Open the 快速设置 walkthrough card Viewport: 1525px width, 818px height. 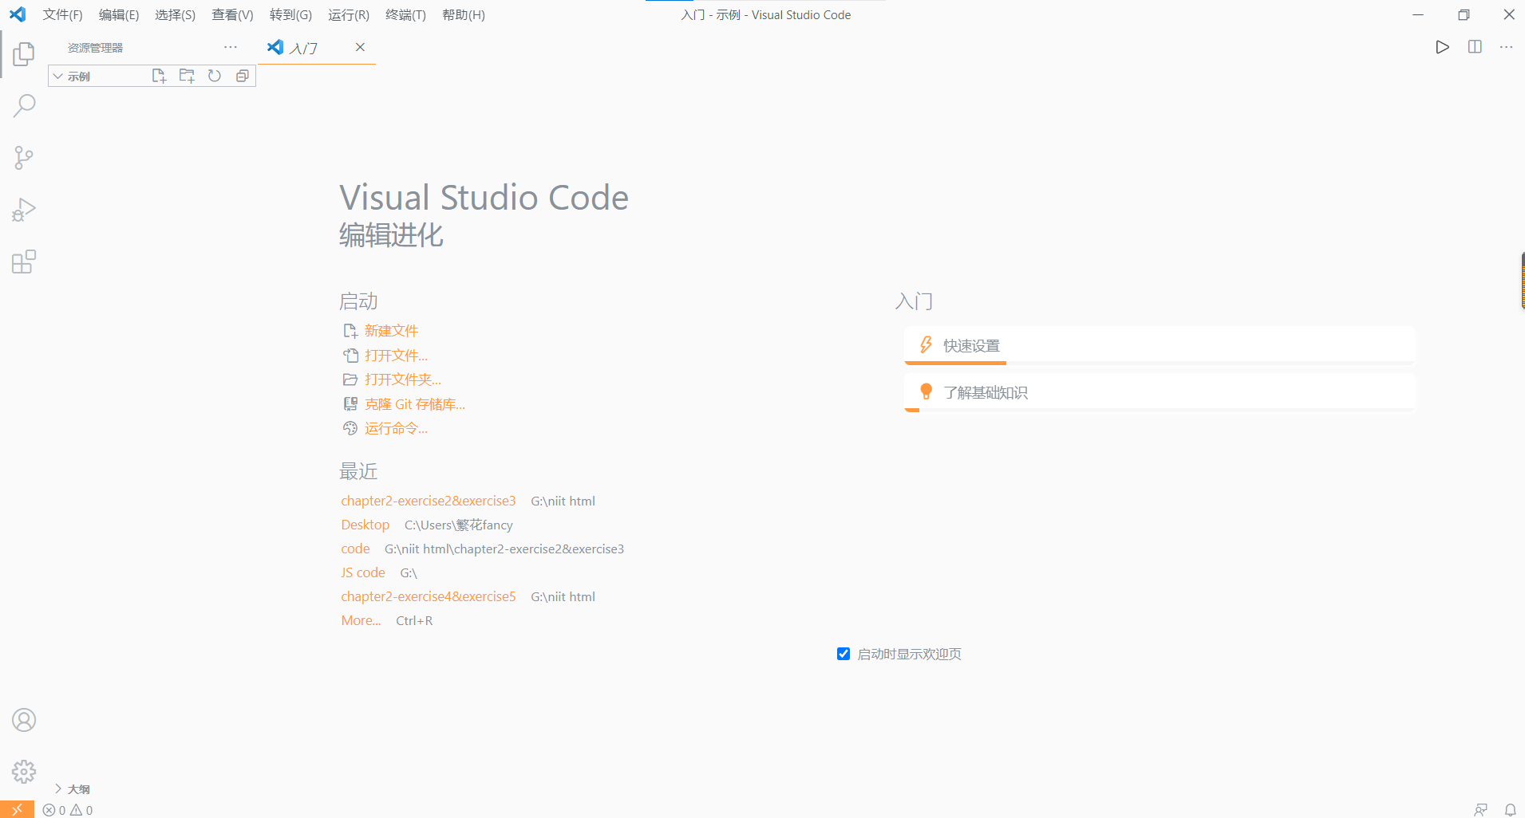(x=1160, y=345)
